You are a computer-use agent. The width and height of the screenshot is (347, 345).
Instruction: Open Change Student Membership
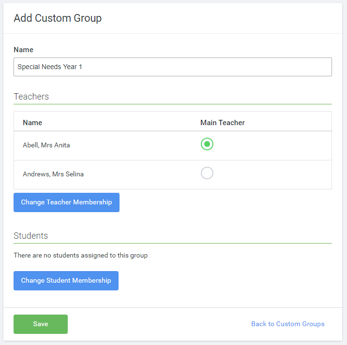click(x=66, y=281)
